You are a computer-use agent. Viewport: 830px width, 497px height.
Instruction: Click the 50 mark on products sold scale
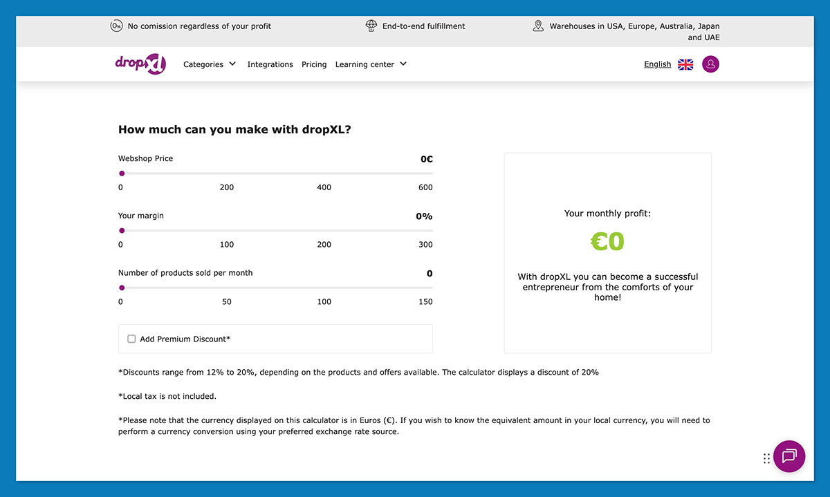(x=227, y=301)
